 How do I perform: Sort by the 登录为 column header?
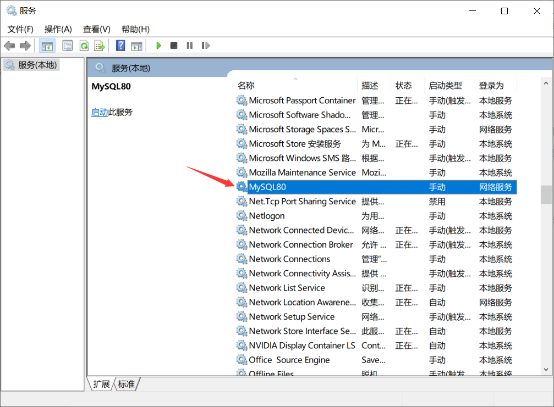[495, 85]
